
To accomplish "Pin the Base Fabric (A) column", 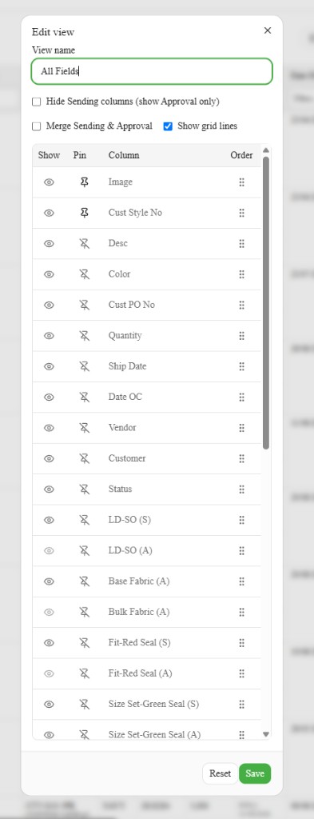I will click(84, 581).
